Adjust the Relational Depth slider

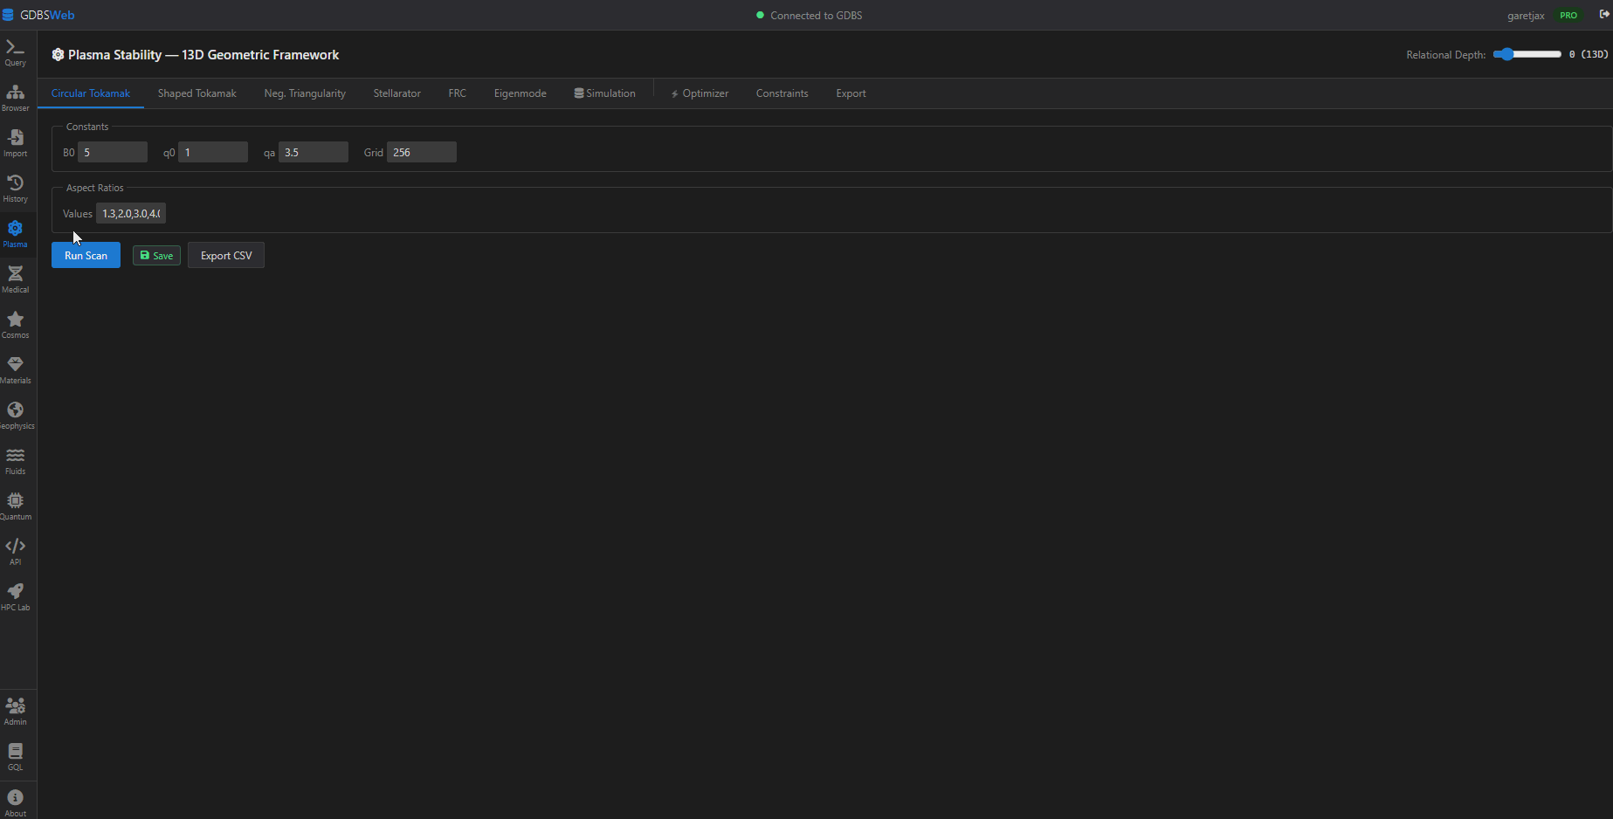[x=1527, y=54]
